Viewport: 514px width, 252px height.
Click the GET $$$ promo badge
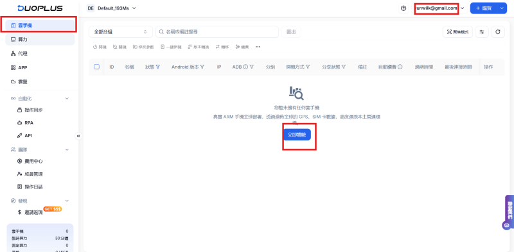click(53, 209)
